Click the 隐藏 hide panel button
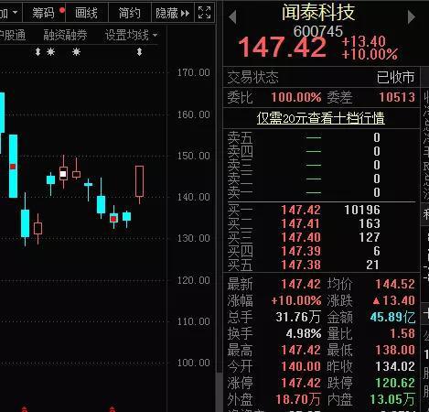 (x=173, y=13)
